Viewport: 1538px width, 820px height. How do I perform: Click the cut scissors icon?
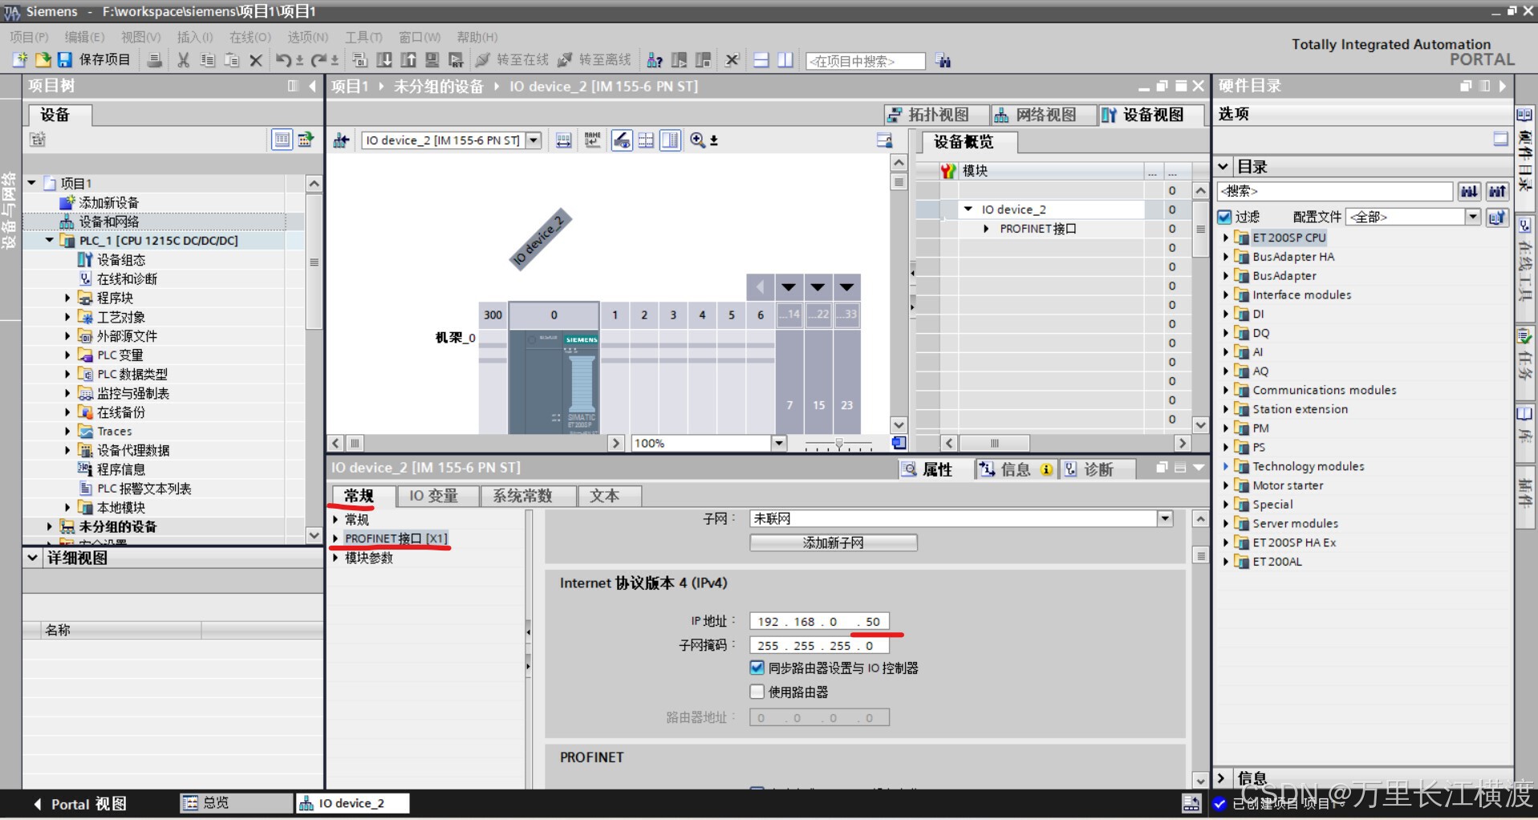click(x=184, y=60)
